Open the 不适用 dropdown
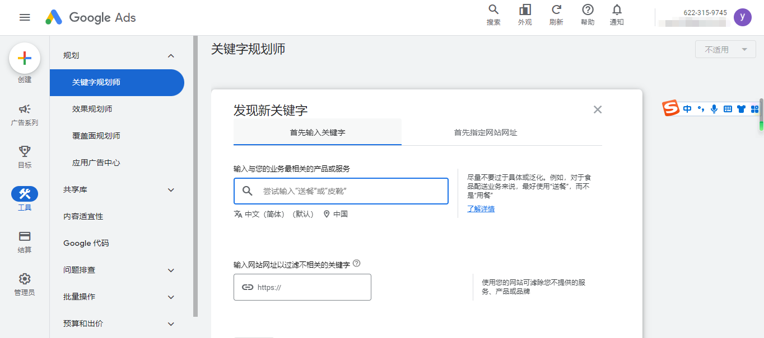Image resolution: width=764 pixels, height=338 pixels. click(x=725, y=50)
